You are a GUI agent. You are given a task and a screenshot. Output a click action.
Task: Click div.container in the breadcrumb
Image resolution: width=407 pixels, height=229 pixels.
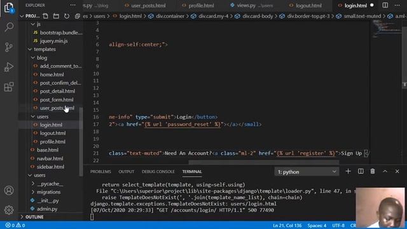[170, 16]
